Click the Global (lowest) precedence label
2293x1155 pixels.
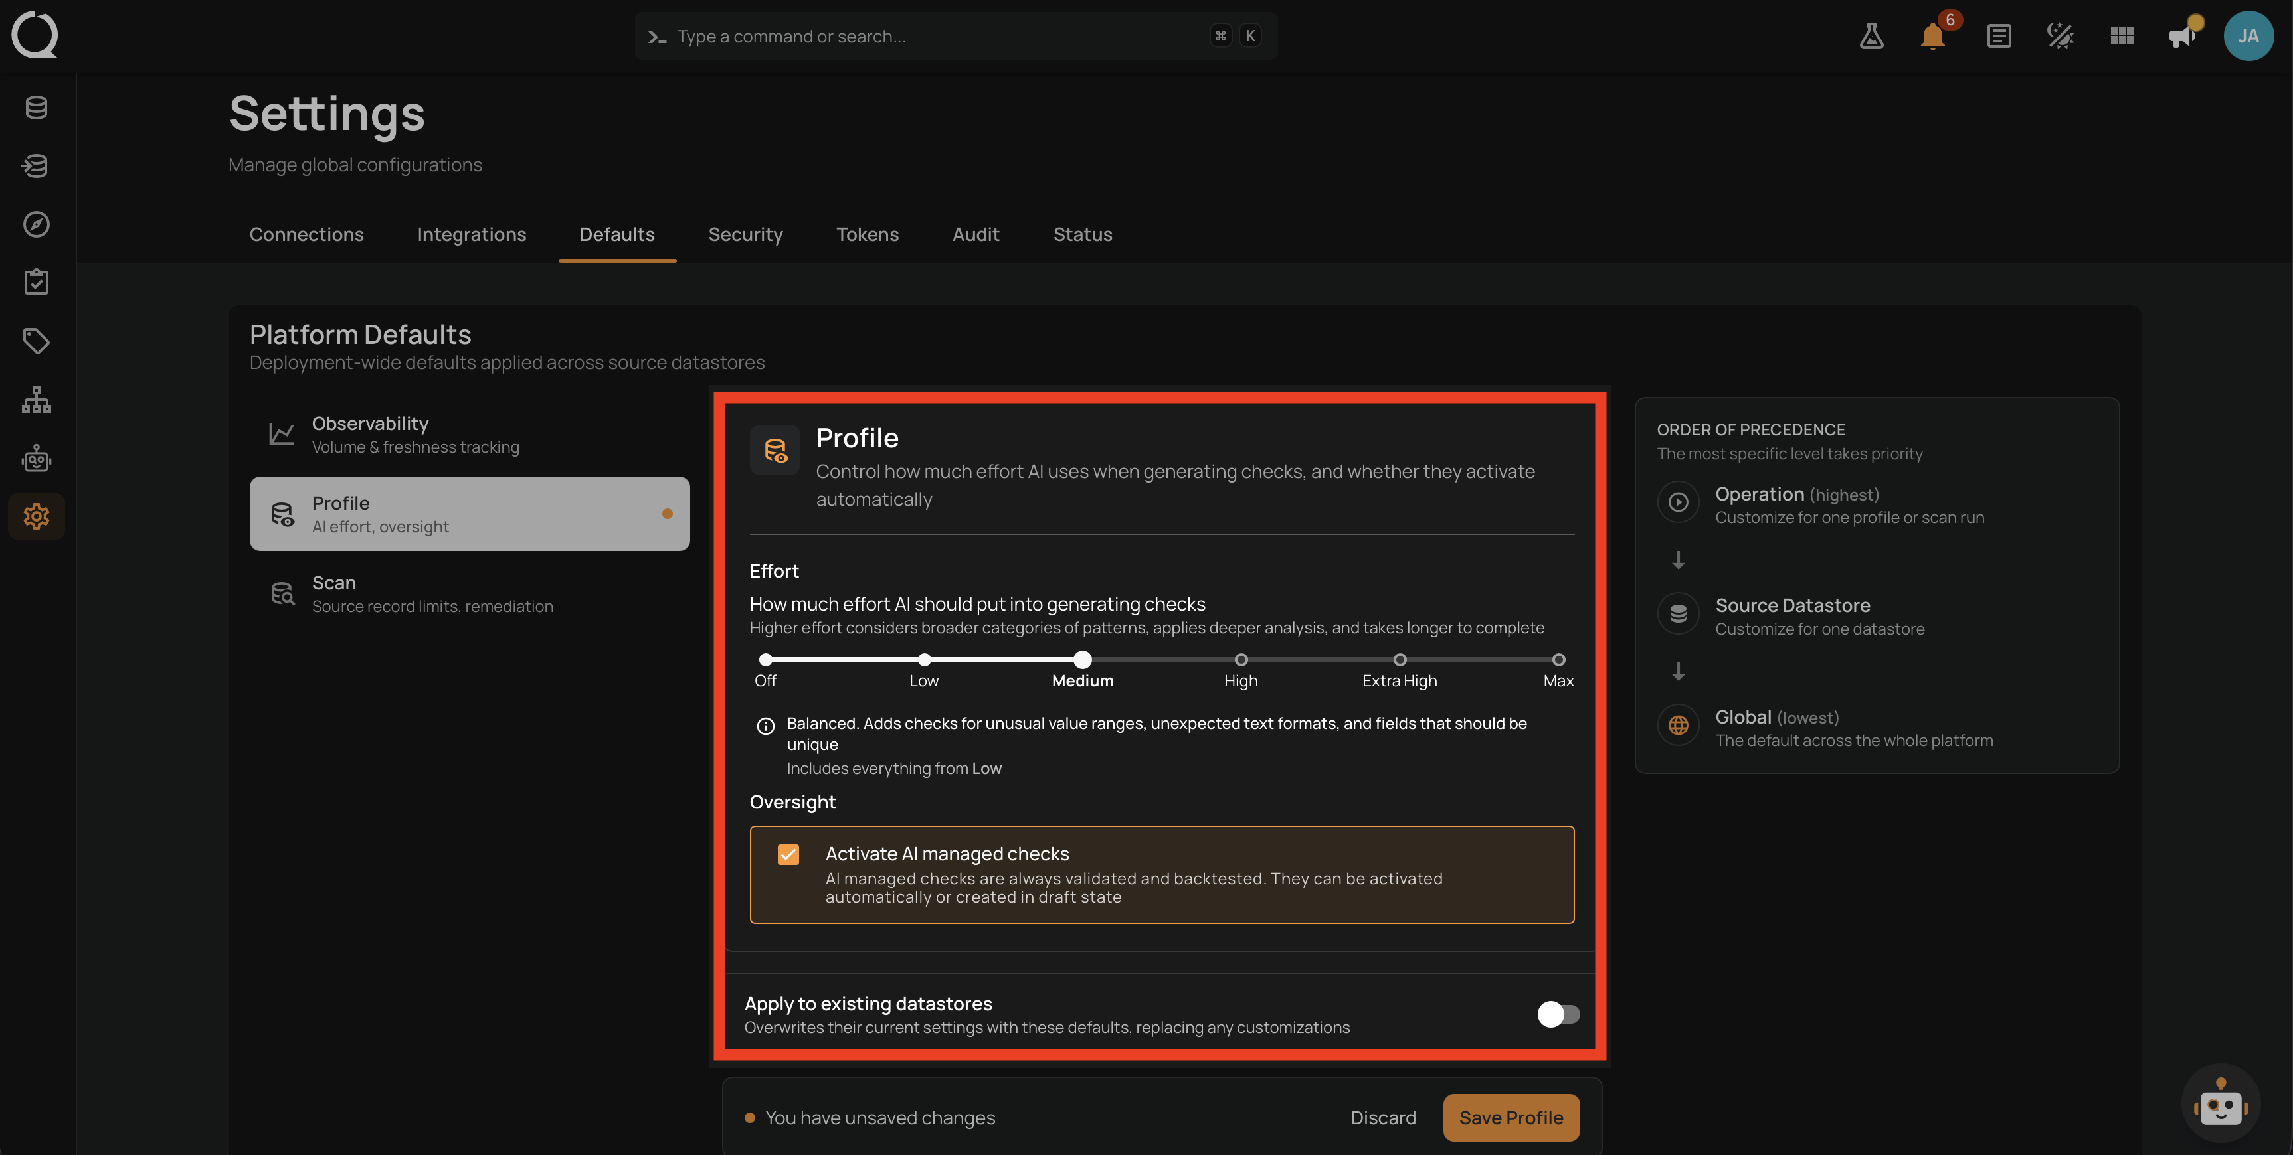click(x=1777, y=717)
